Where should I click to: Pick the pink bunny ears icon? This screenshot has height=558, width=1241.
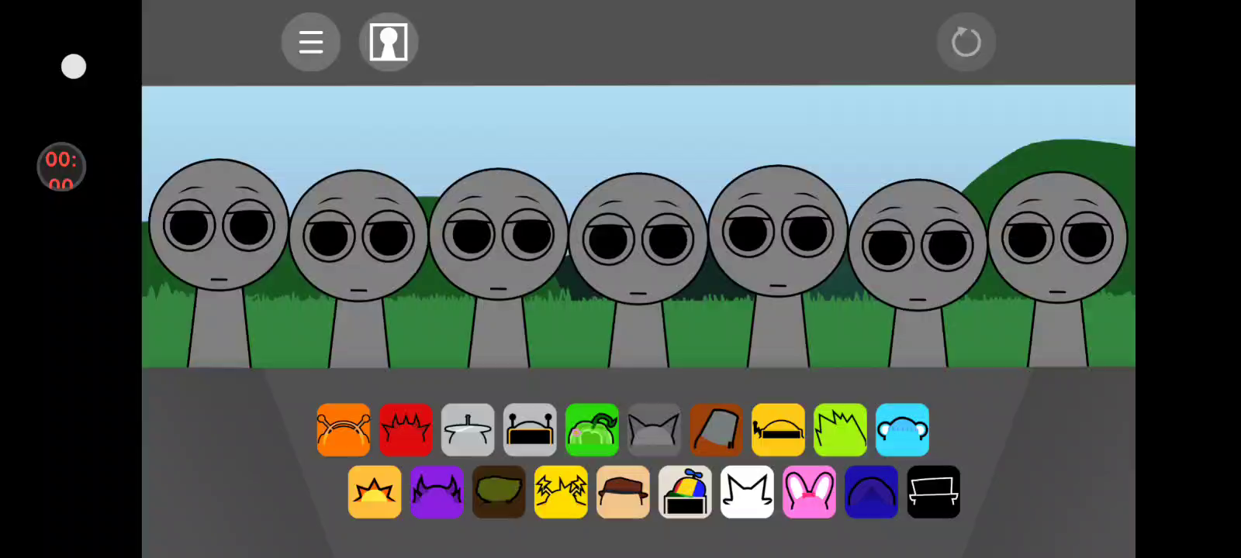point(809,492)
